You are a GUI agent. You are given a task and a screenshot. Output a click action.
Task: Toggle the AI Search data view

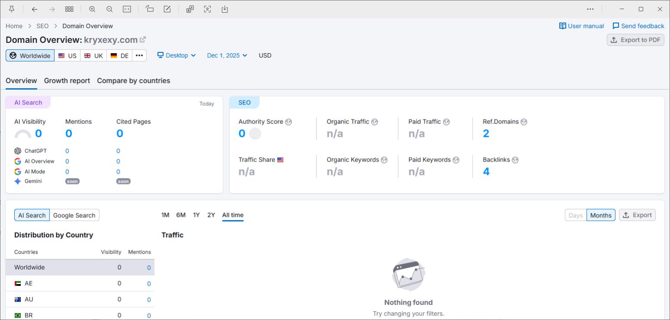(32, 215)
